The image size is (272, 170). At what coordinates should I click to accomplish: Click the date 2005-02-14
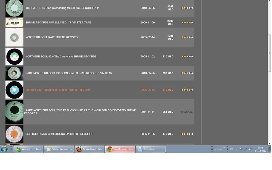[148, 37]
